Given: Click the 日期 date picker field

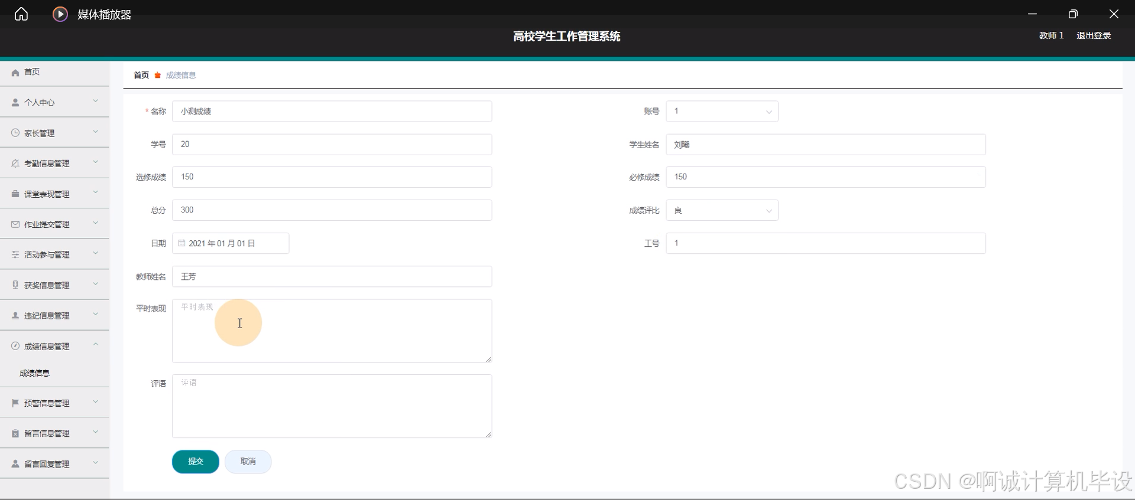Looking at the screenshot, I should pyautogui.click(x=231, y=243).
